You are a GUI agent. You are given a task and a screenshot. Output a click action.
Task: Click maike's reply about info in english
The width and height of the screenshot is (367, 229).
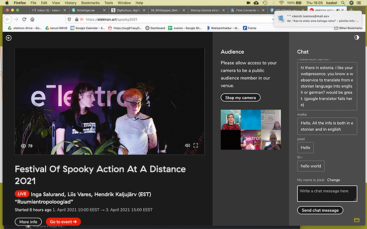(x=327, y=126)
